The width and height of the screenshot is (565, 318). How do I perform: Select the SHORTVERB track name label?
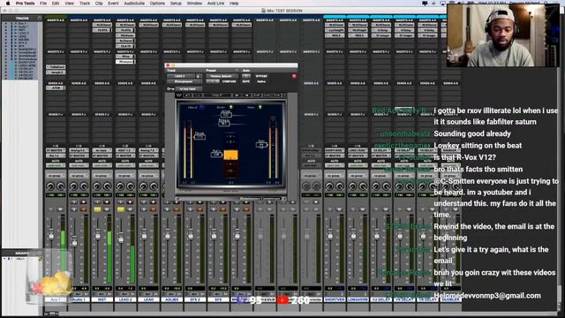point(335,299)
